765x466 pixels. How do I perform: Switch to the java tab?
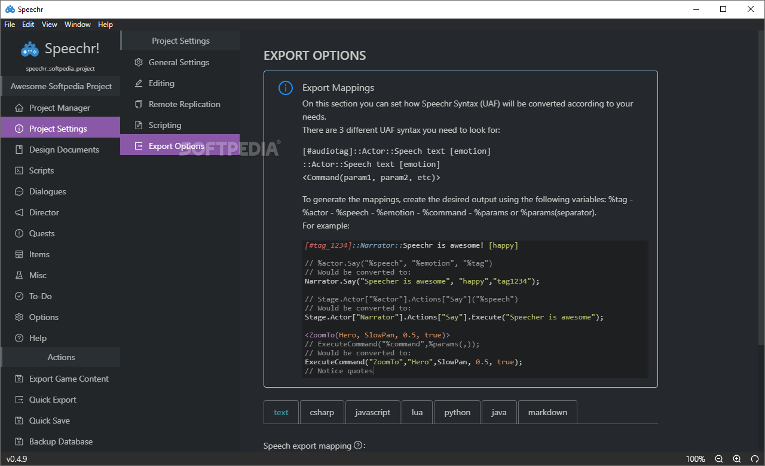tap(499, 412)
